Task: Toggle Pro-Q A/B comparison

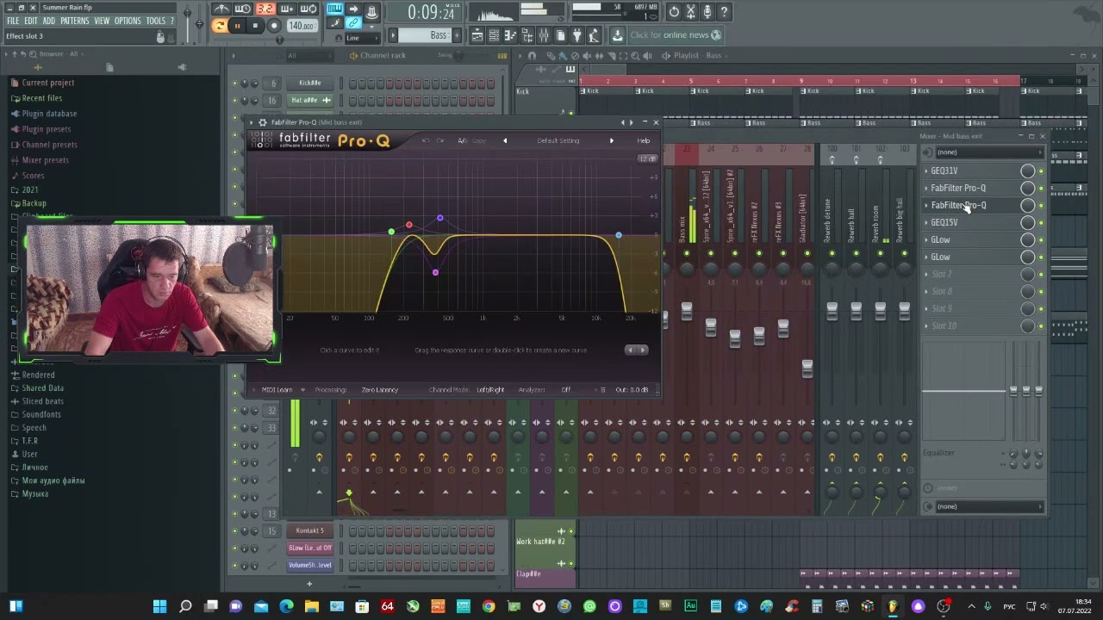Action: point(463,140)
